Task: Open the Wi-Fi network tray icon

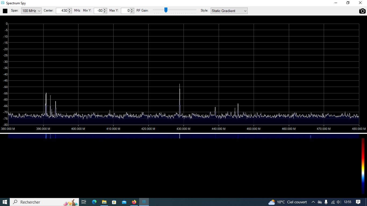Action: point(333,202)
